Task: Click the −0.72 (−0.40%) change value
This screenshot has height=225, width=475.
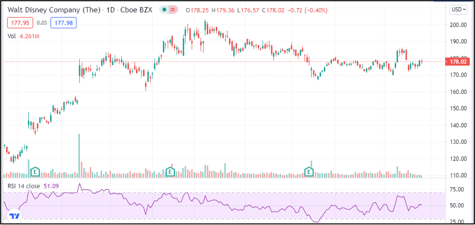Action: coord(307,10)
